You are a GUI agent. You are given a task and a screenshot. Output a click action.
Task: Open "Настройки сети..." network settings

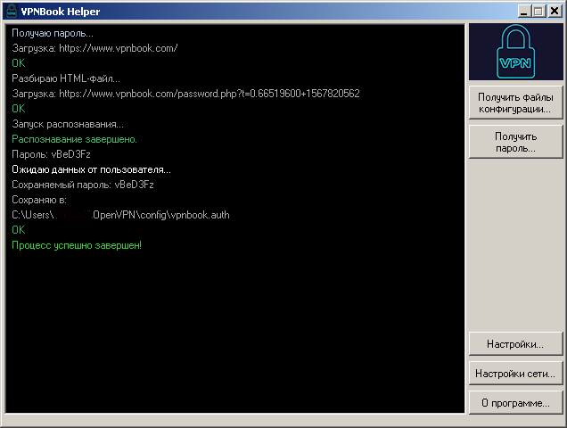tap(515, 374)
